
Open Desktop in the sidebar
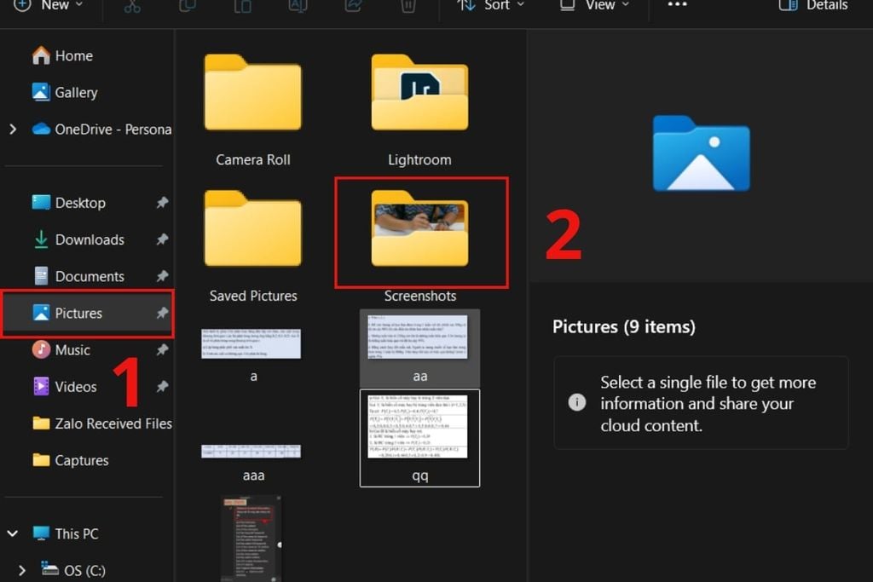click(x=68, y=203)
